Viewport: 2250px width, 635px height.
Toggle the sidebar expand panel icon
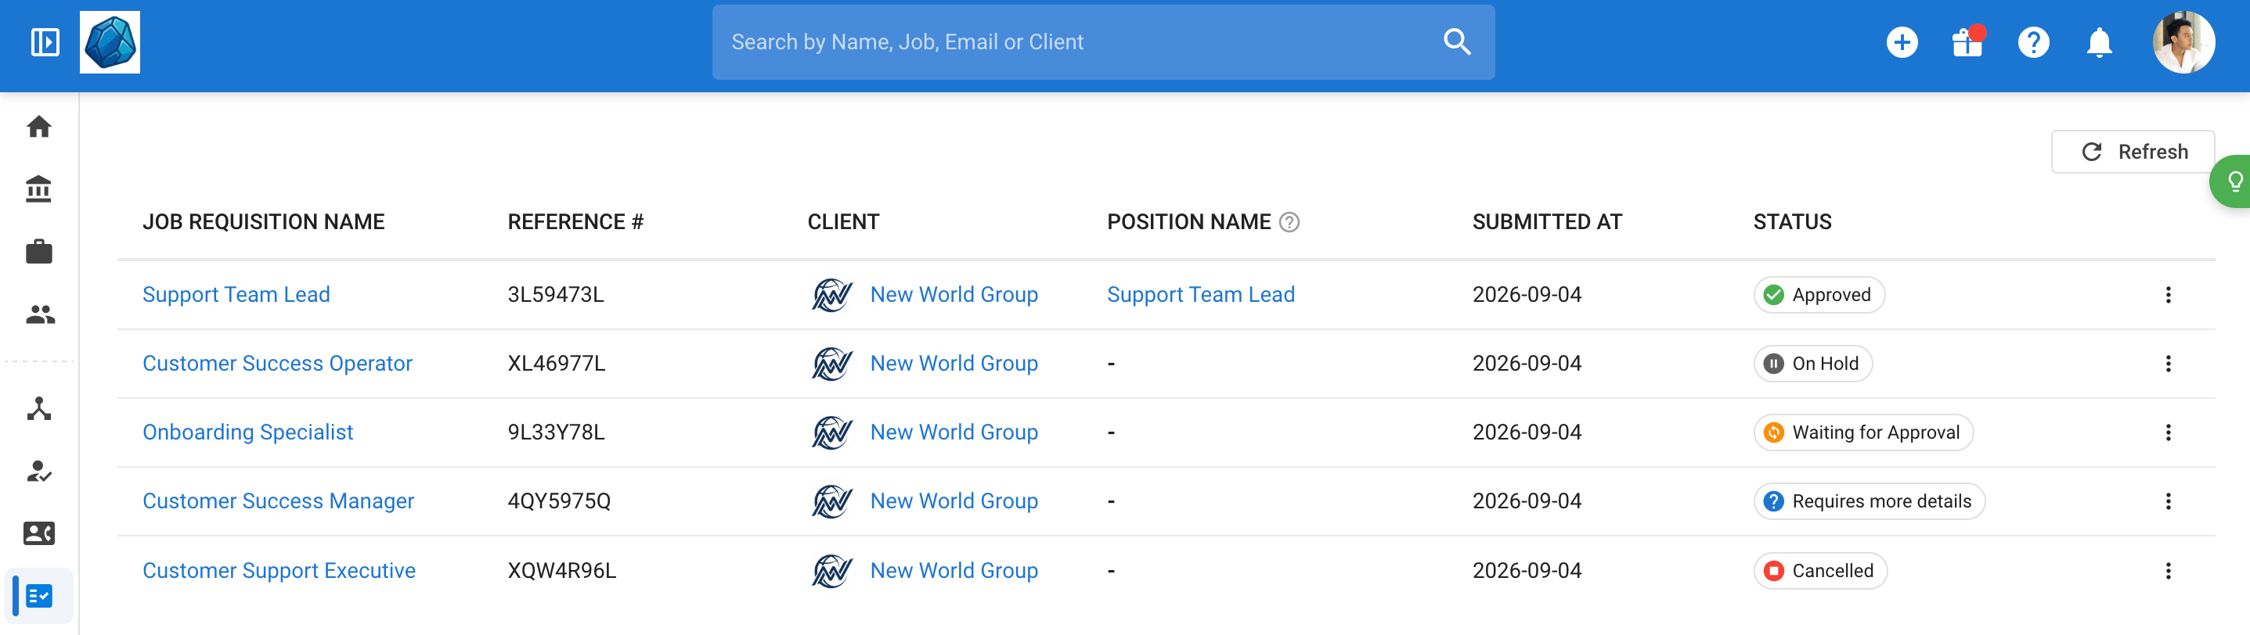45,42
